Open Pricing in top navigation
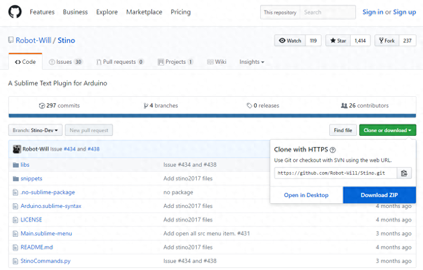 tap(181, 12)
